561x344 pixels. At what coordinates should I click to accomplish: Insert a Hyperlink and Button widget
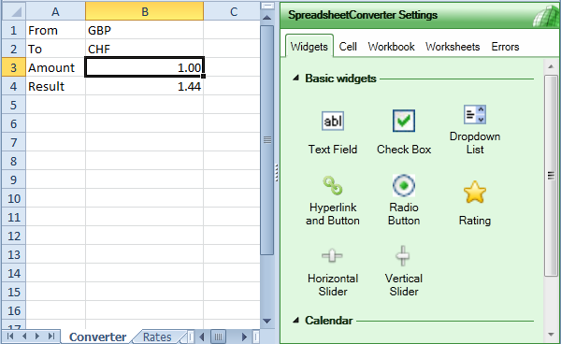333,186
